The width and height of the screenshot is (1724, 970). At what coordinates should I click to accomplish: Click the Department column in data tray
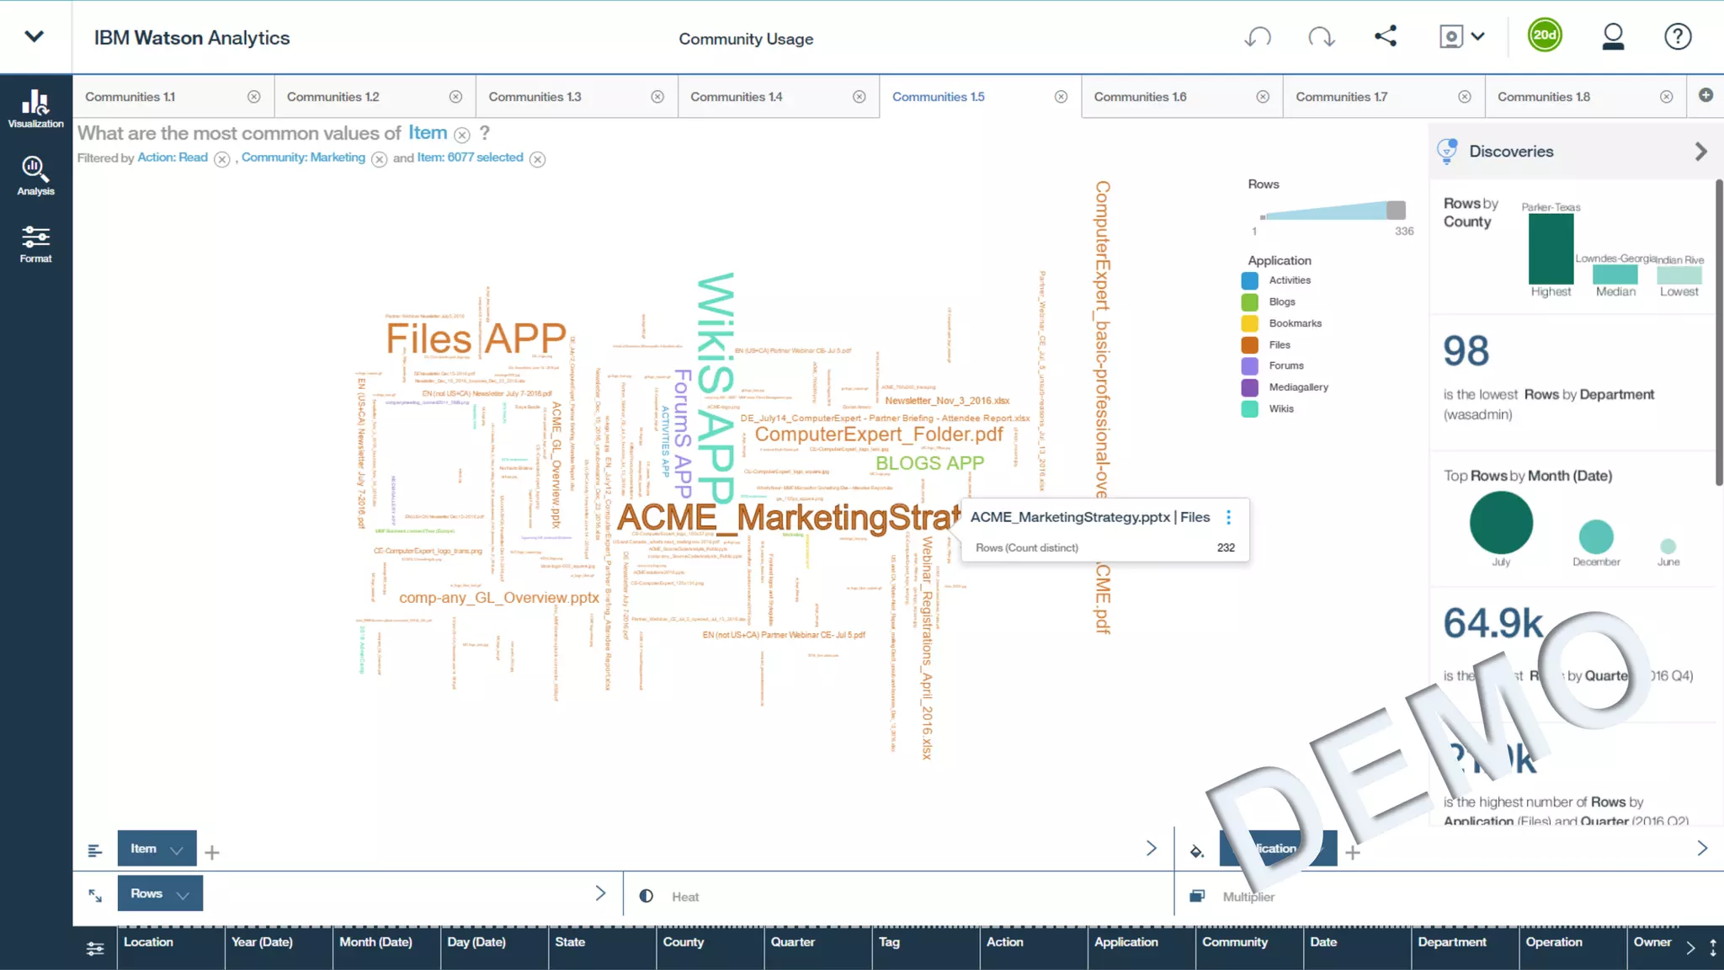pos(1452,942)
